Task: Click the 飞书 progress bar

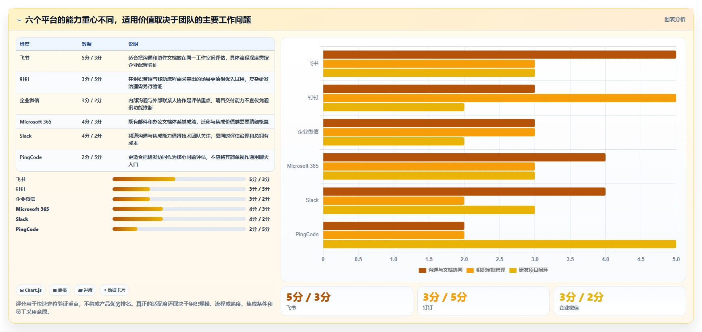Action: [x=179, y=179]
